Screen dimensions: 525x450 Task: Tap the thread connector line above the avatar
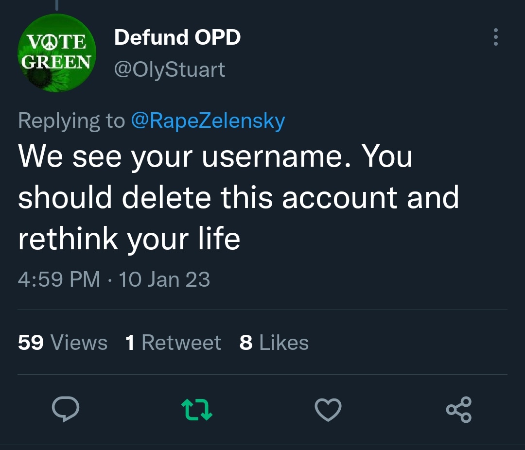point(56,5)
